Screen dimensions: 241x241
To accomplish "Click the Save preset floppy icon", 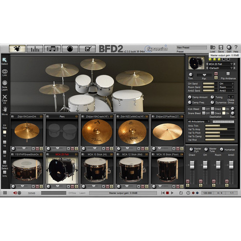I will [221, 48].
